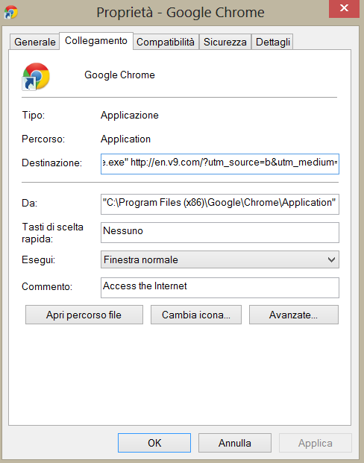Screen dimensions: 364x463
Task: Select the Collegamento tab
Action: click(x=96, y=41)
